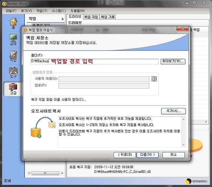Click the offsite description scrollbar down arrow
This screenshot has height=187, width=212.
click(x=184, y=145)
